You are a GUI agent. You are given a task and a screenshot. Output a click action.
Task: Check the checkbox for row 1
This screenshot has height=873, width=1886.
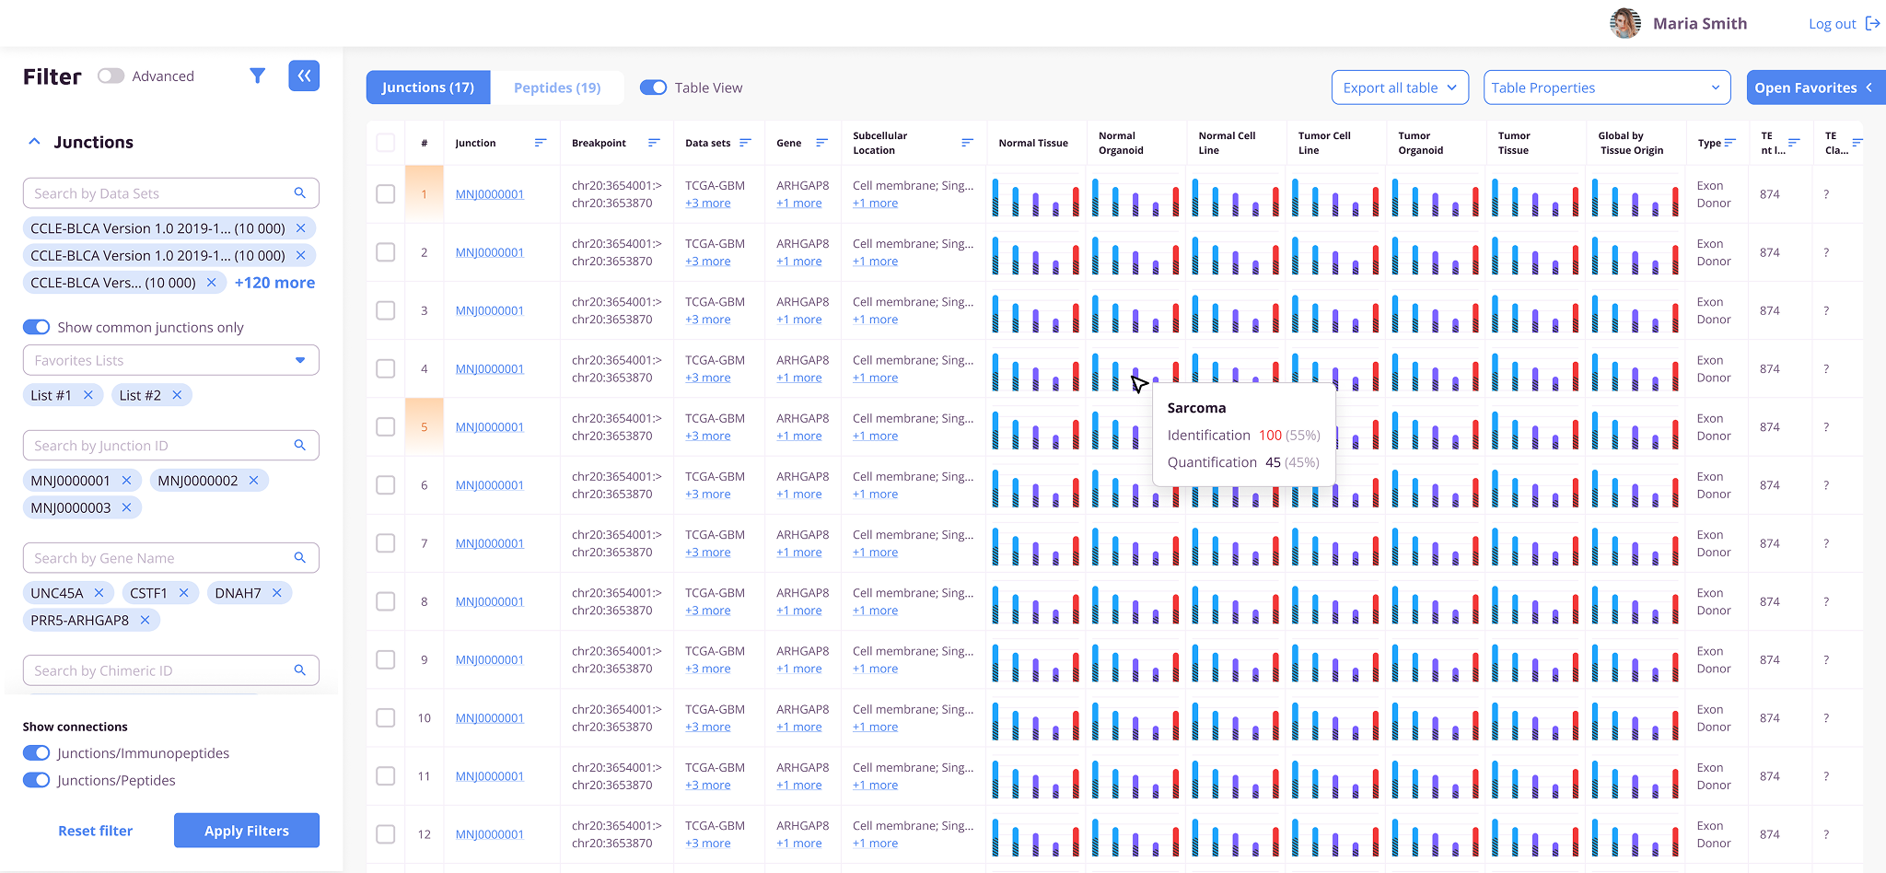pos(386,194)
